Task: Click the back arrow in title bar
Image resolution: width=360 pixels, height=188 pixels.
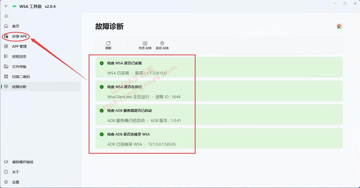Action: (6, 6)
